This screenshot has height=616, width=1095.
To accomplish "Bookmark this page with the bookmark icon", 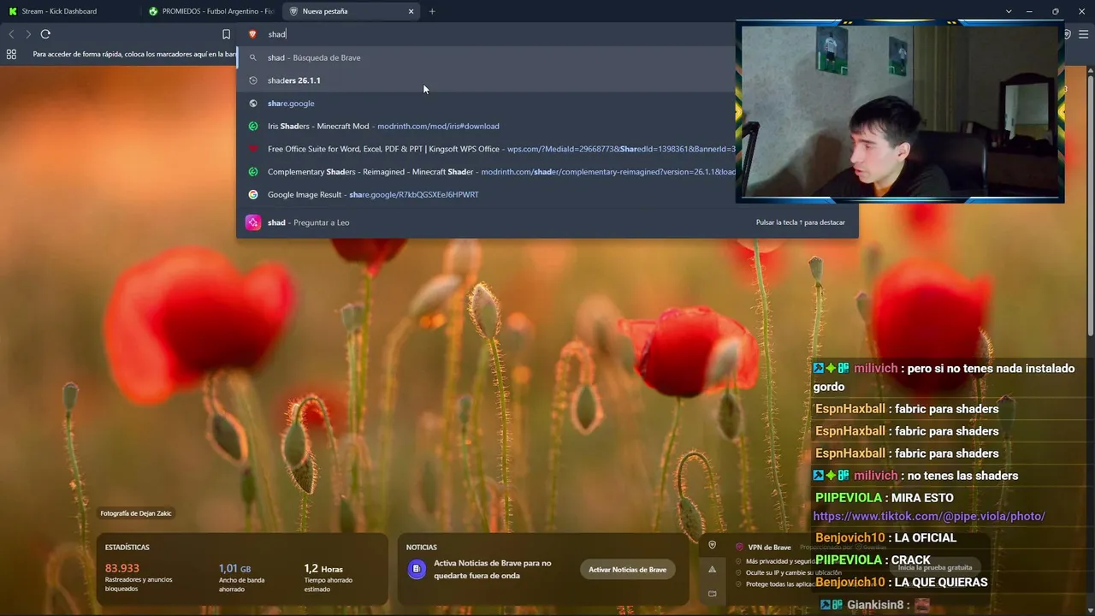I will (226, 34).
